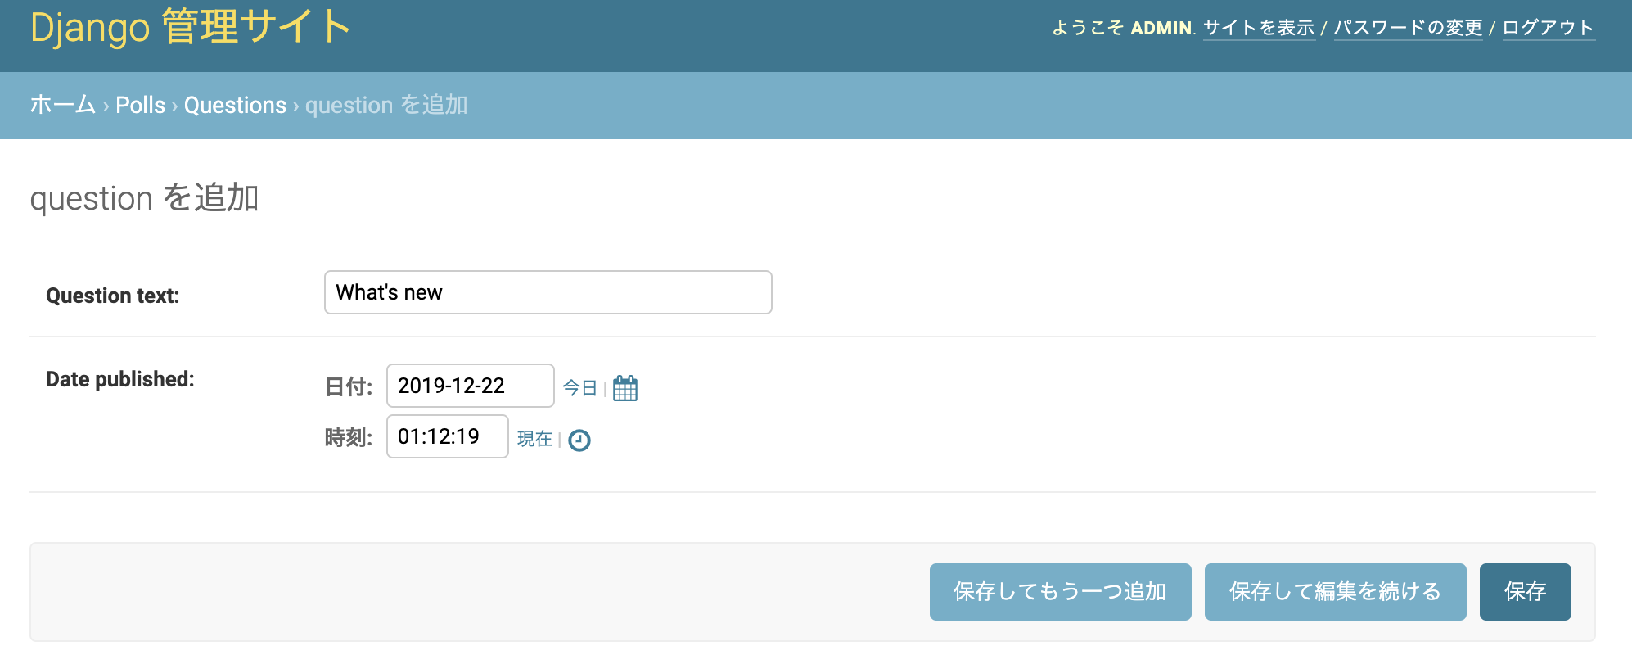The width and height of the screenshot is (1632, 655).
Task: Click the ADMIN username text
Action: pos(1161,28)
